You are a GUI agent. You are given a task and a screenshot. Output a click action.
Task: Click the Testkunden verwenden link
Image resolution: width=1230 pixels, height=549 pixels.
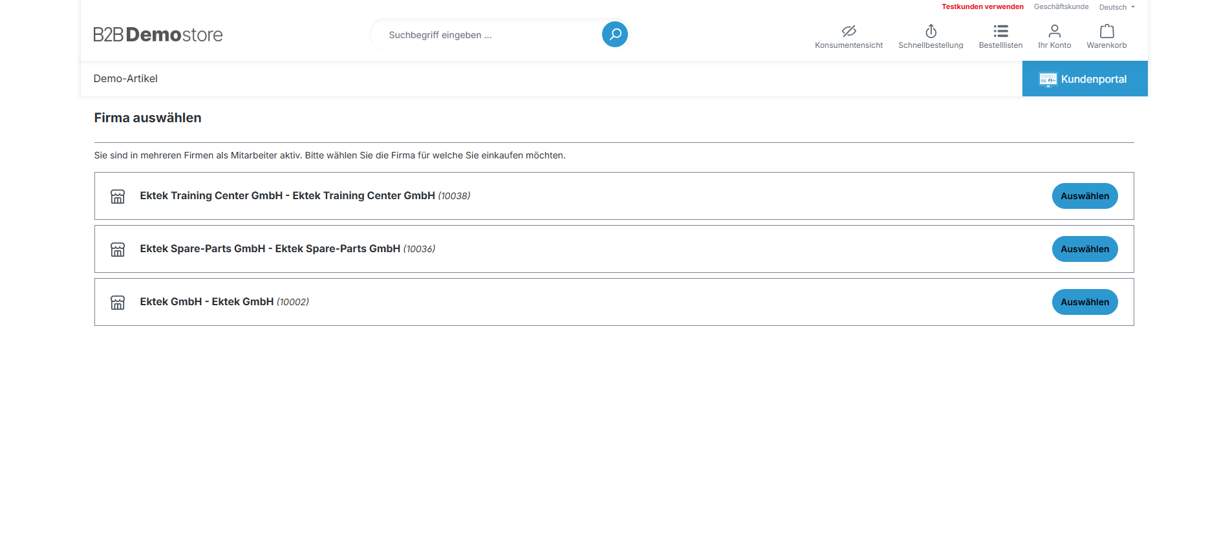(982, 6)
